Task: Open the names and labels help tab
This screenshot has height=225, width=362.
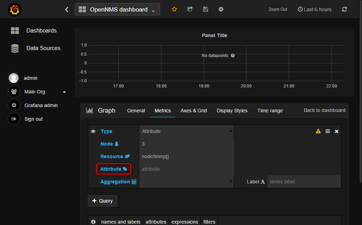Action: [x=121, y=222]
